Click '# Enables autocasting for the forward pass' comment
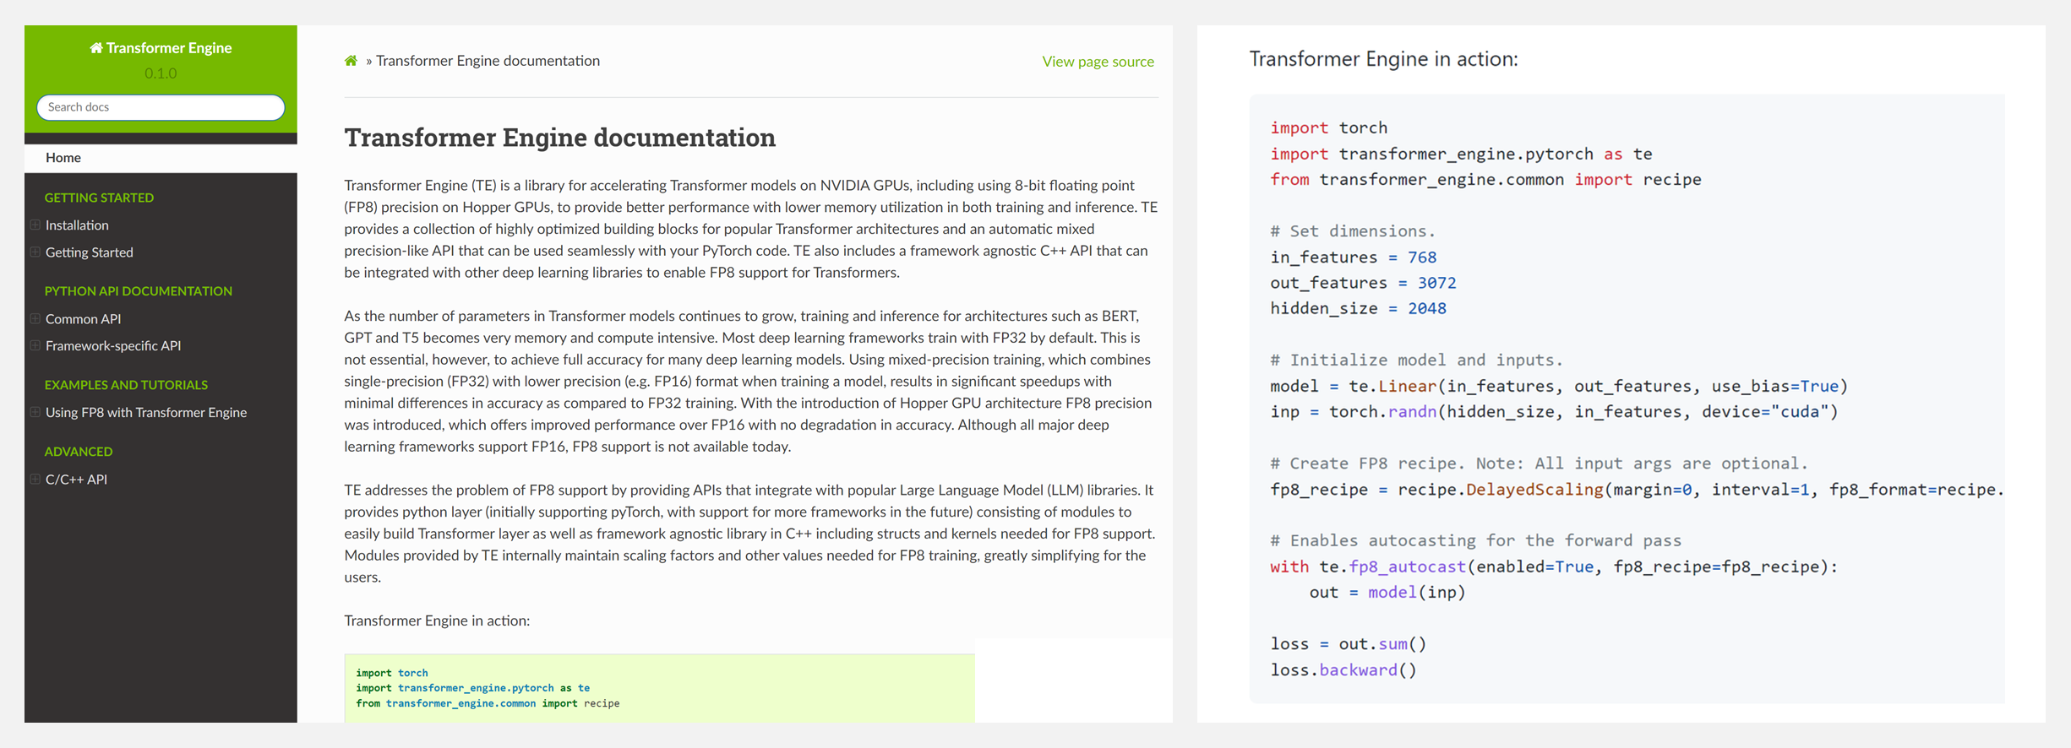This screenshot has height=748, width=2071. click(x=1475, y=540)
